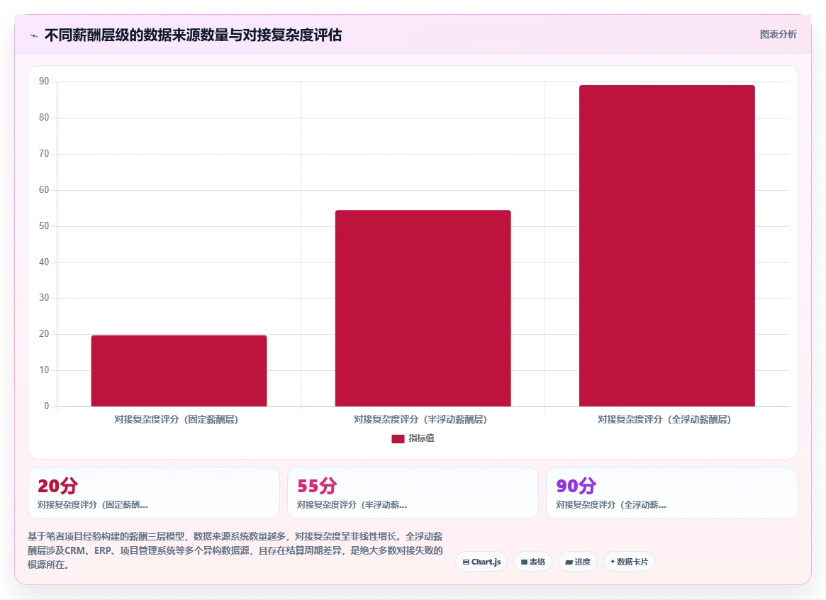Click the description paragraph starting 基于笔者项目经验
826x600 pixels.
235,550
